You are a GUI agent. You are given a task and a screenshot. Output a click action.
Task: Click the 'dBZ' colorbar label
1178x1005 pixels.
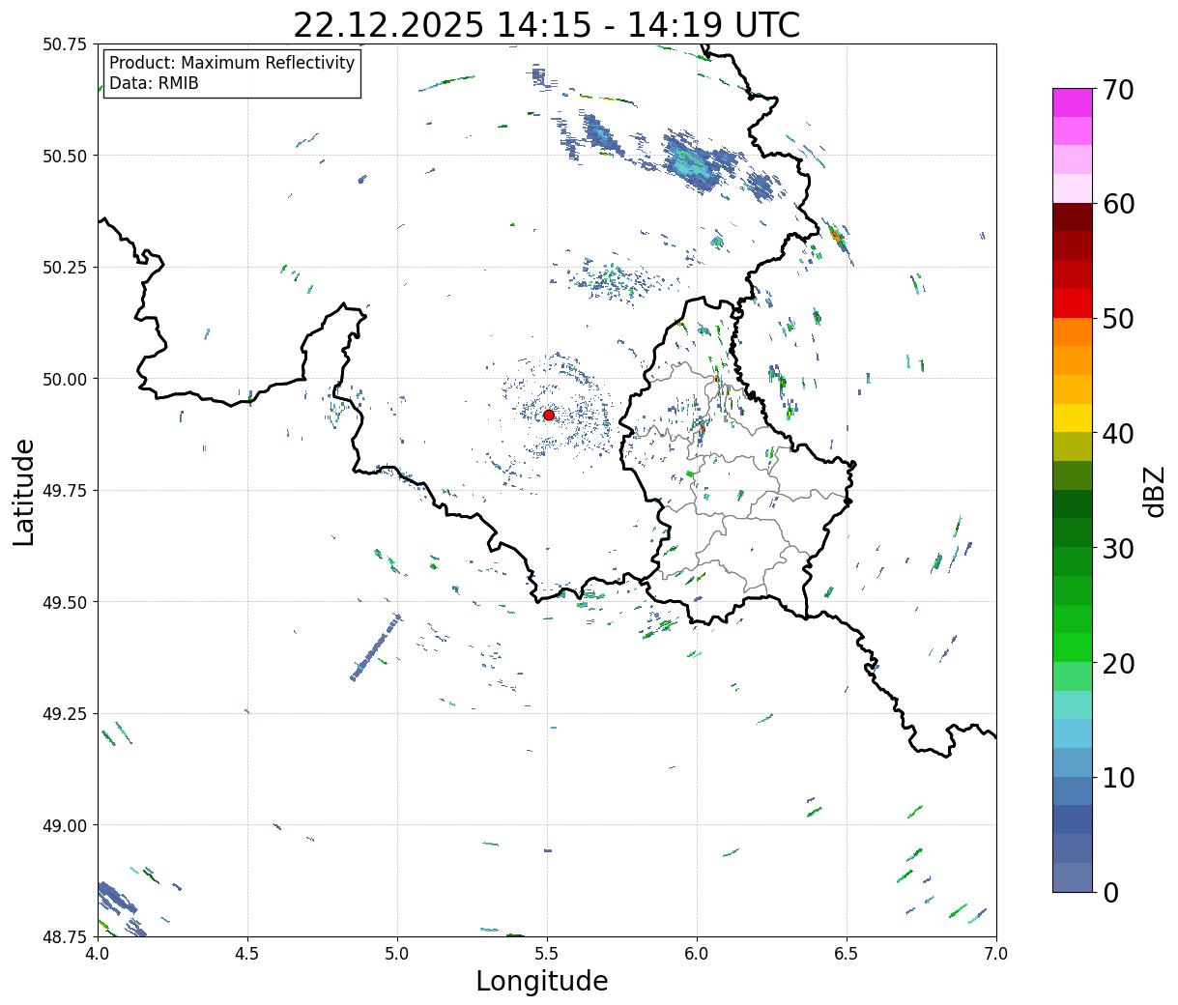(x=1154, y=491)
